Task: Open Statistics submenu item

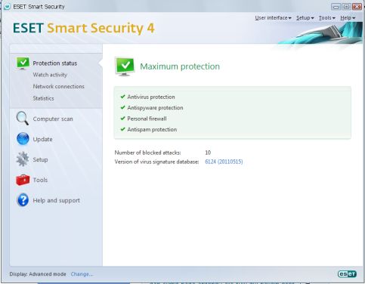Action: (x=43, y=98)
